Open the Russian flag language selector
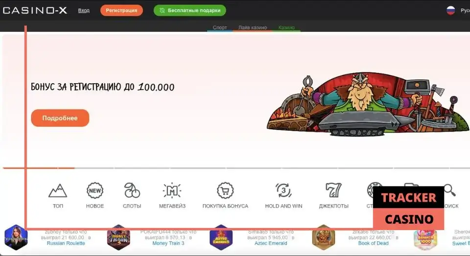Viewport: 470px width, 256px height. pos(450,10)
